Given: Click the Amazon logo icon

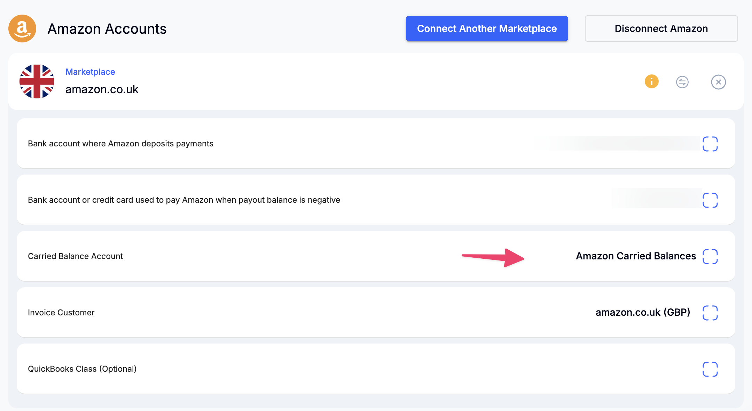Looking at the screenshot, I should tap(22, 29).
